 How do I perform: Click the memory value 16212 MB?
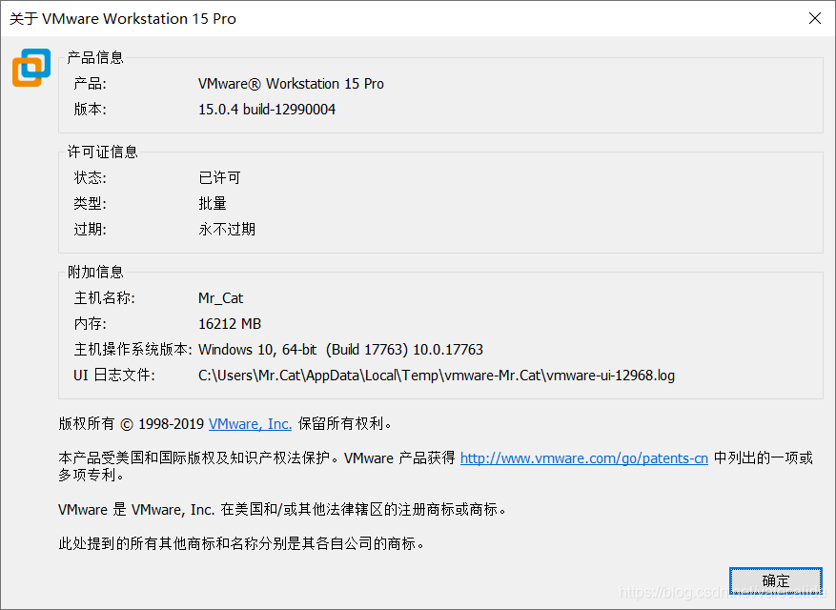[x=230, y=324]
